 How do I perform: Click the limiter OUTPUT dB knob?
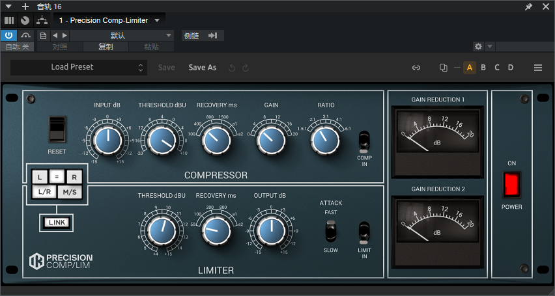coord(271,232)
